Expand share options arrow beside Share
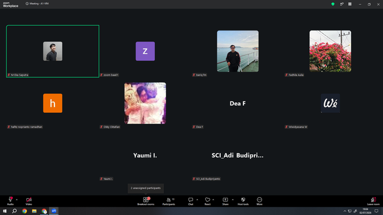 (233, 199)
